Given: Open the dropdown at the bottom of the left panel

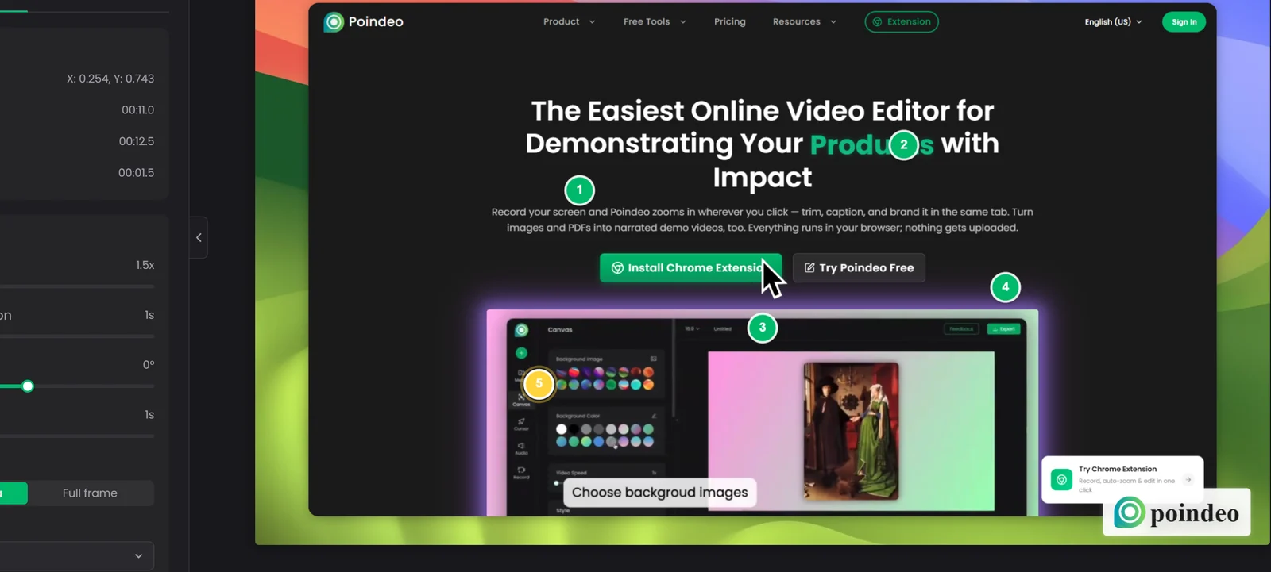Looking at the screenshot, I should 77,555.
